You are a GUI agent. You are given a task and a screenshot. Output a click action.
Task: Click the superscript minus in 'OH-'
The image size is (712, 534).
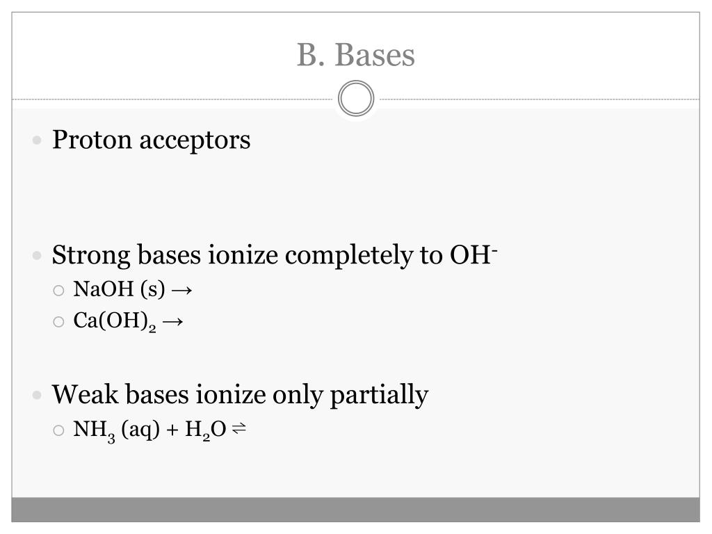(x=494, y=250)
